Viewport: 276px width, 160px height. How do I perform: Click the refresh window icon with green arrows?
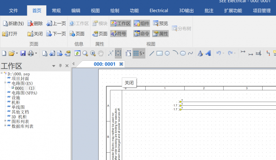(77, 53)
